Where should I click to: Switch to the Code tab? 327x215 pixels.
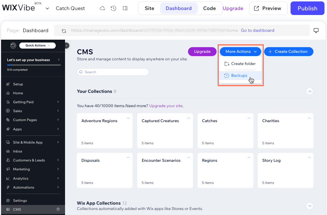209,8
